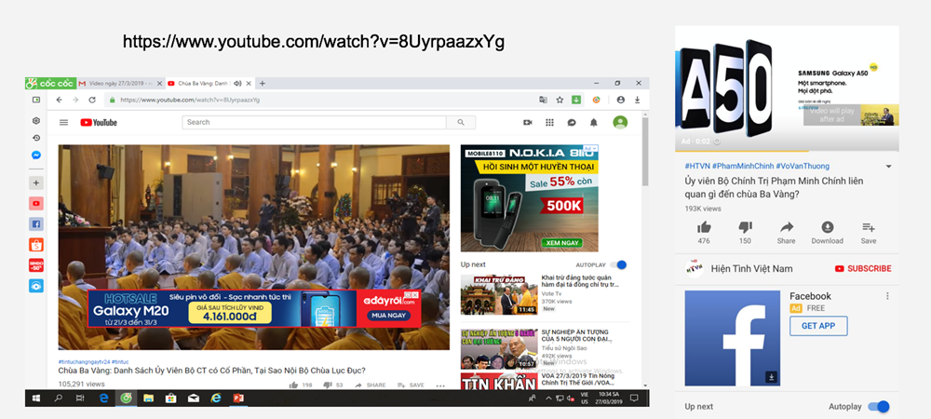Open Windows Start menu
931x419 pixels.
tap(36, 399)
